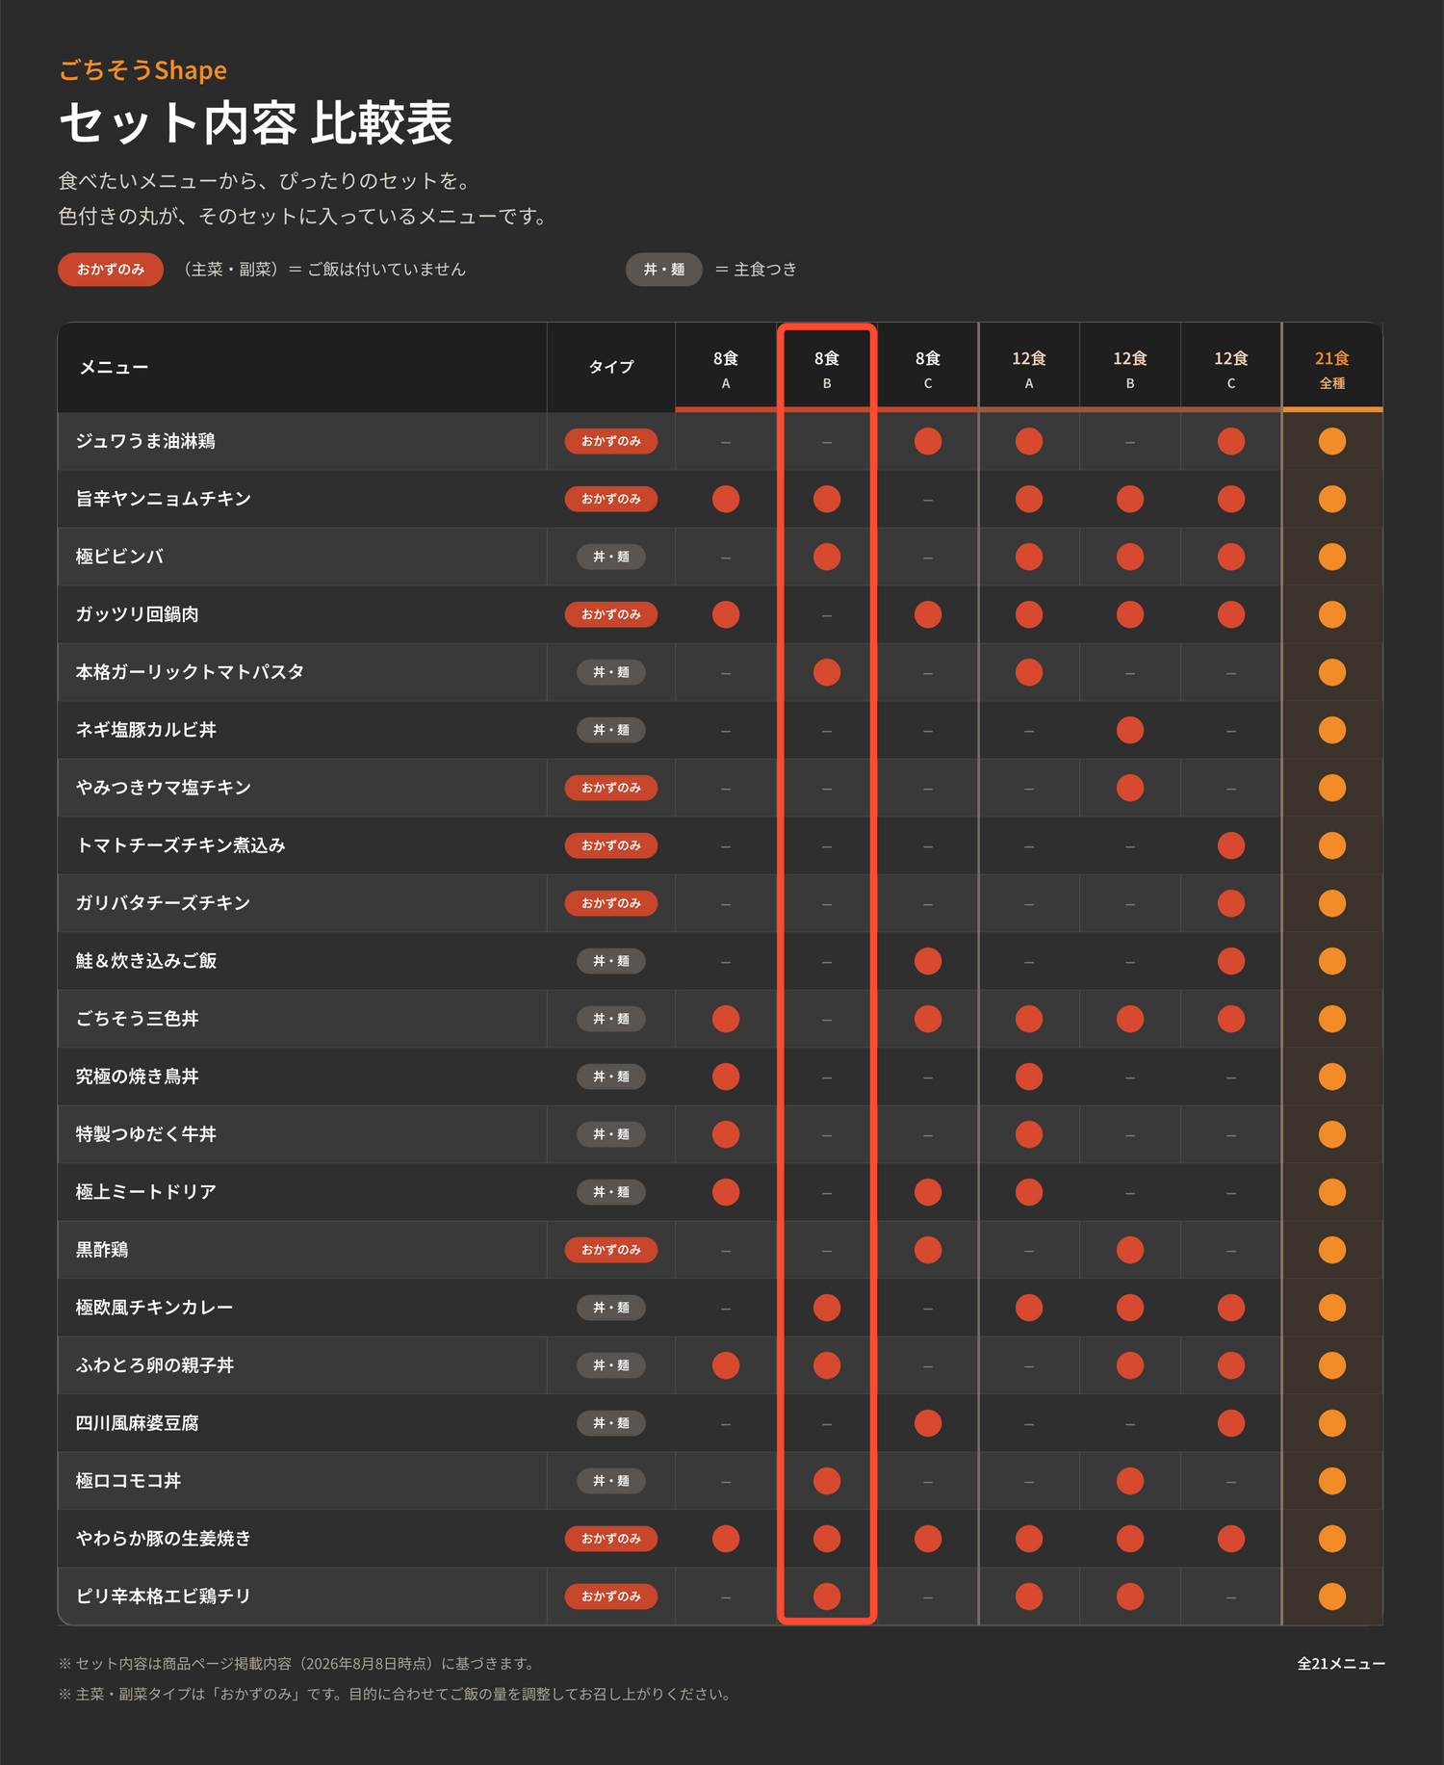Screen dimensions: 1444x1765
Task: Click the 丼・麺 tag on 極ロコモコ丼 row
Action: [x=611, y=1481]
